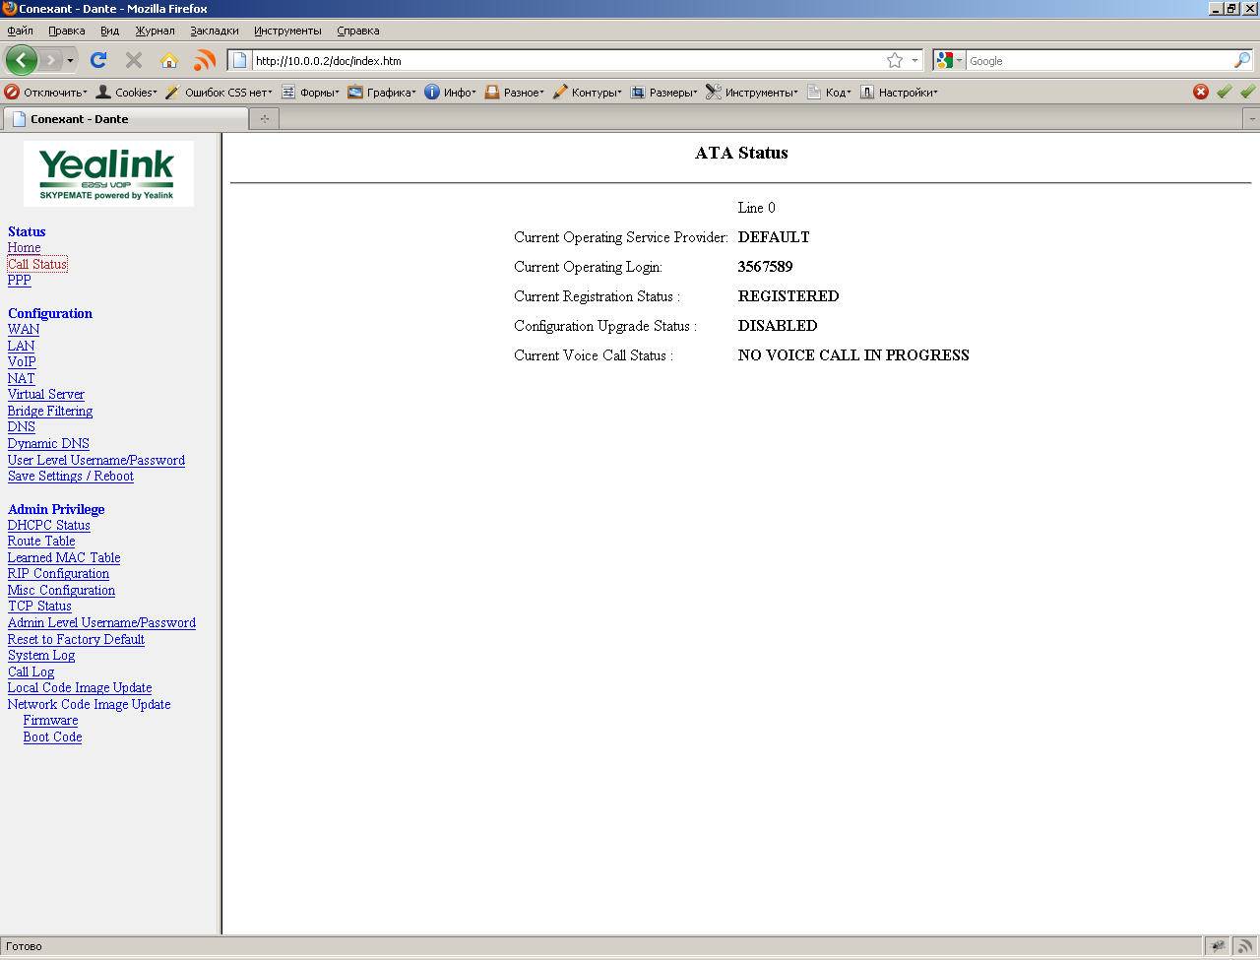
Task: Open the Справка menu
Action: pos(358,31)
